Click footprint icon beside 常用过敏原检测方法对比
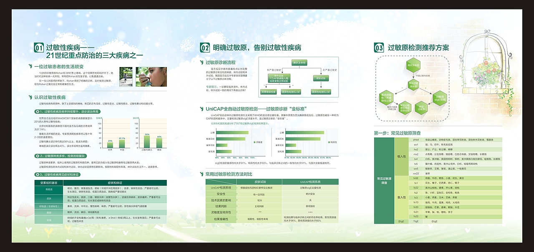534x252 pixels. click(202, 174)
